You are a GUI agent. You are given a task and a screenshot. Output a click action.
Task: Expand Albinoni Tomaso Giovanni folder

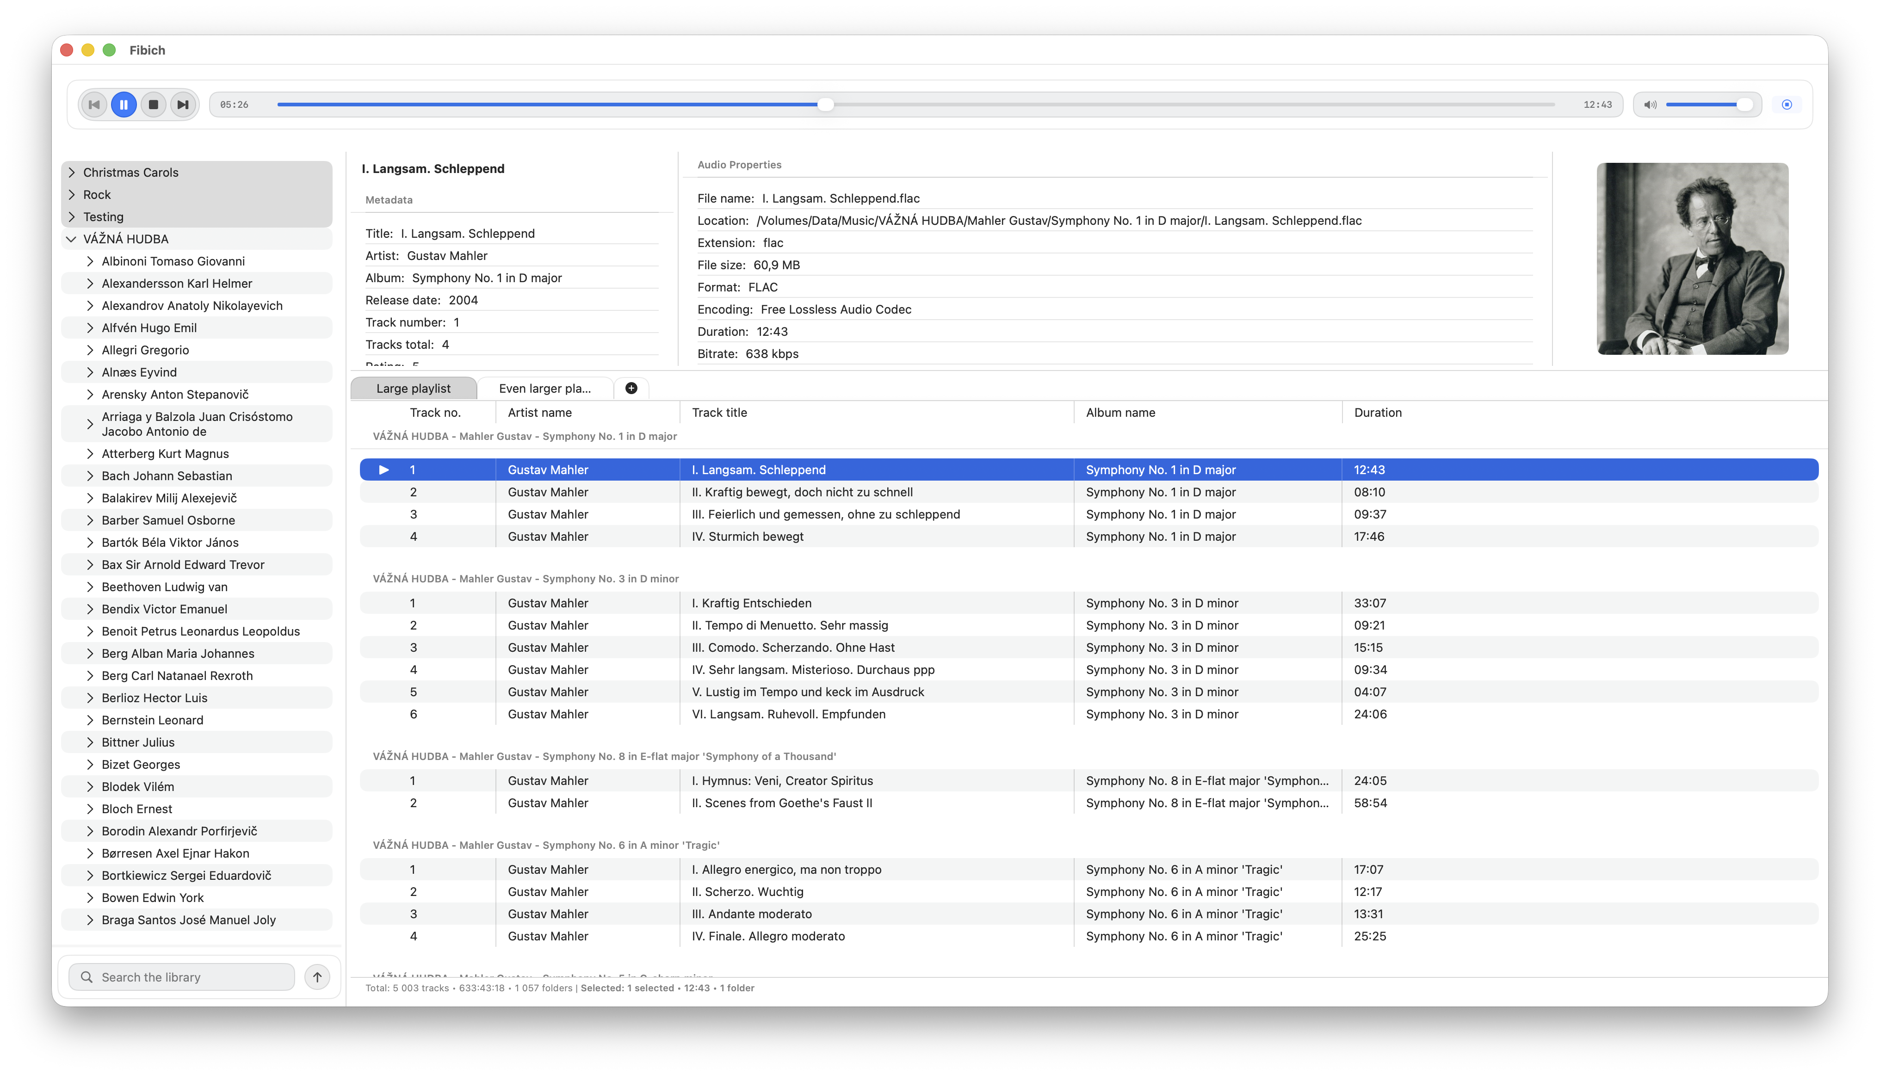[90, 260]
